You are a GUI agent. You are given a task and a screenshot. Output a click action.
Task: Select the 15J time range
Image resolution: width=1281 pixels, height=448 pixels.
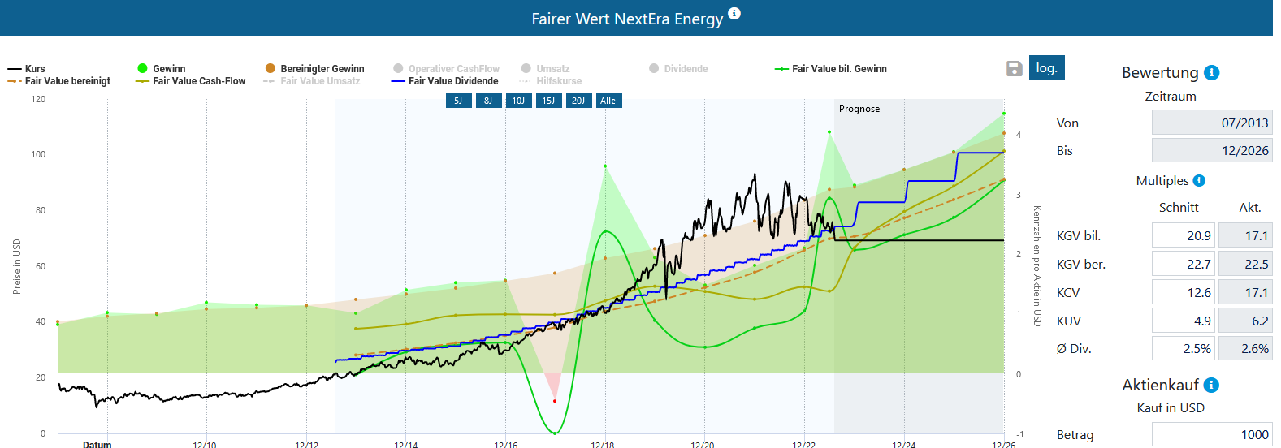click(x=548, y=101)
